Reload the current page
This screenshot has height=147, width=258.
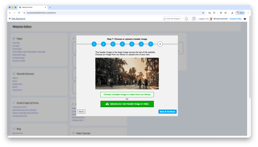pos(19,13)
